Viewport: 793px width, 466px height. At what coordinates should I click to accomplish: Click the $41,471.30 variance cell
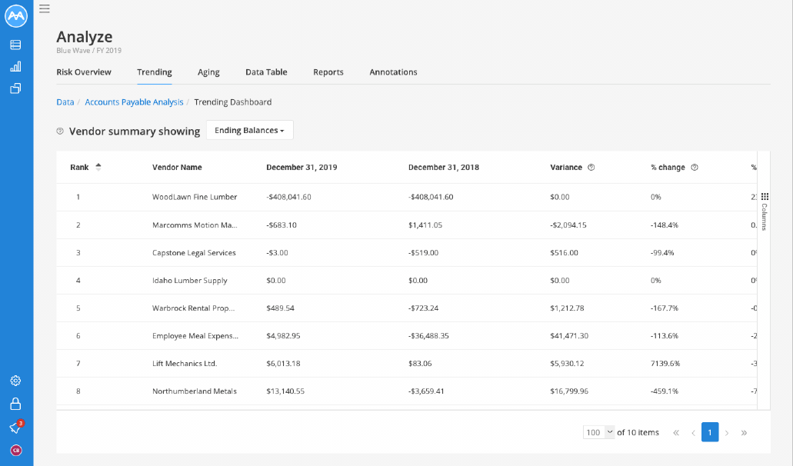click(x=569, y=335)
